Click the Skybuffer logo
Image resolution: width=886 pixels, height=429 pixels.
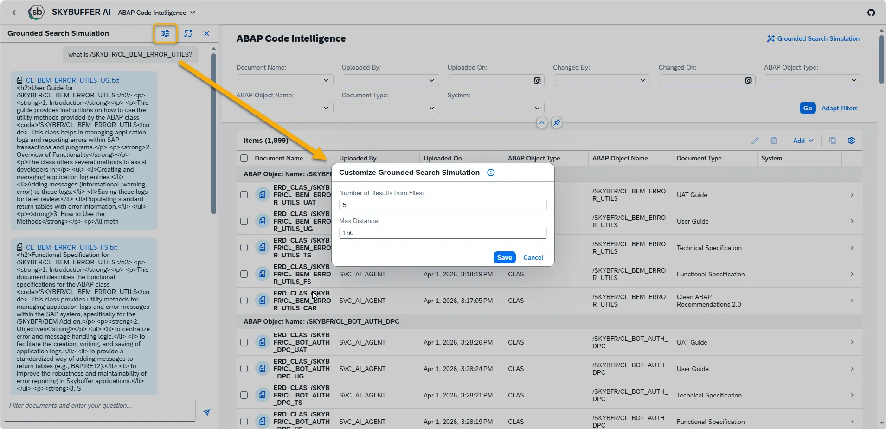point(36,12)
